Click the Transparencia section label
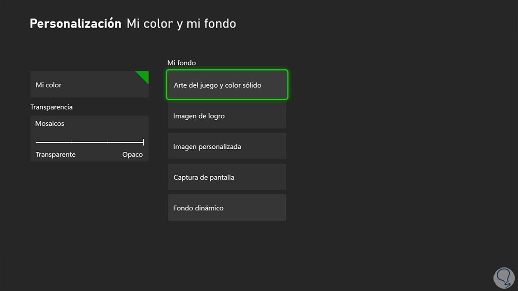518x291 pixels. click(51, 107)
